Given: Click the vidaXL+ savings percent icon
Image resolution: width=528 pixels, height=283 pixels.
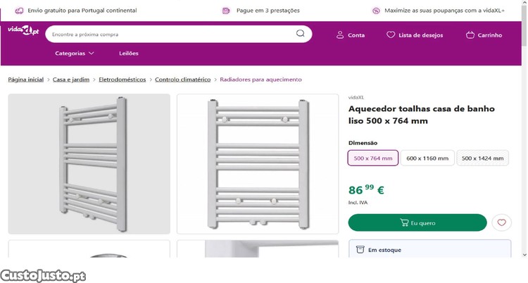Looking at the screenshot, I should click(376, 11).
